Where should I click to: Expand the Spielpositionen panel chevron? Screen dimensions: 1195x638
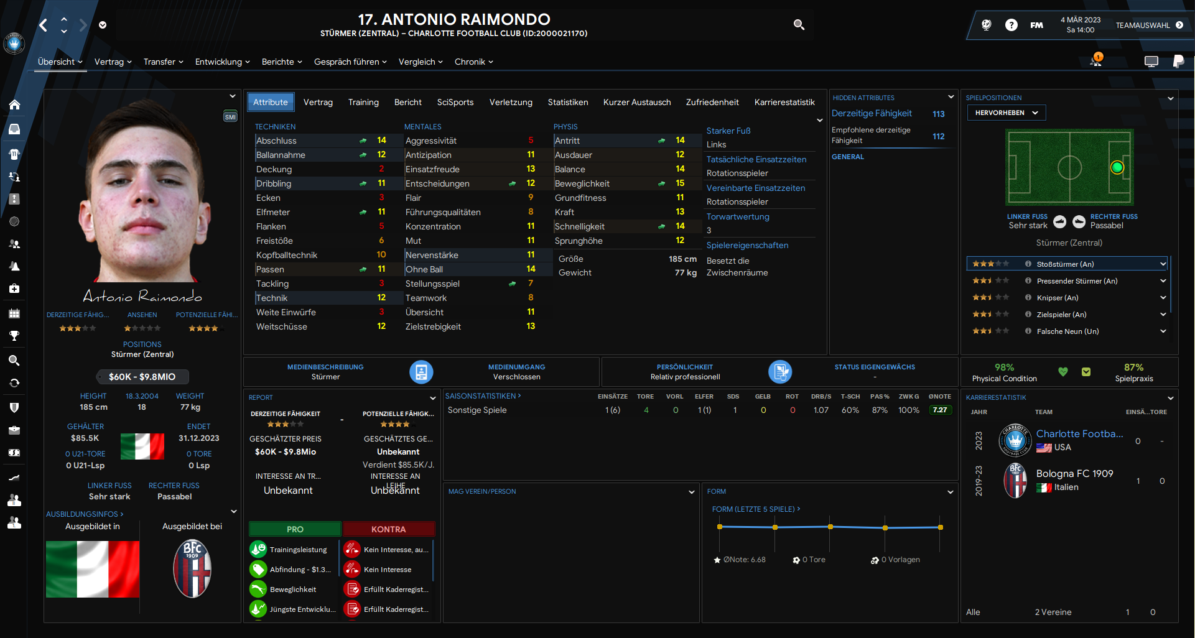coord(1171,98)
